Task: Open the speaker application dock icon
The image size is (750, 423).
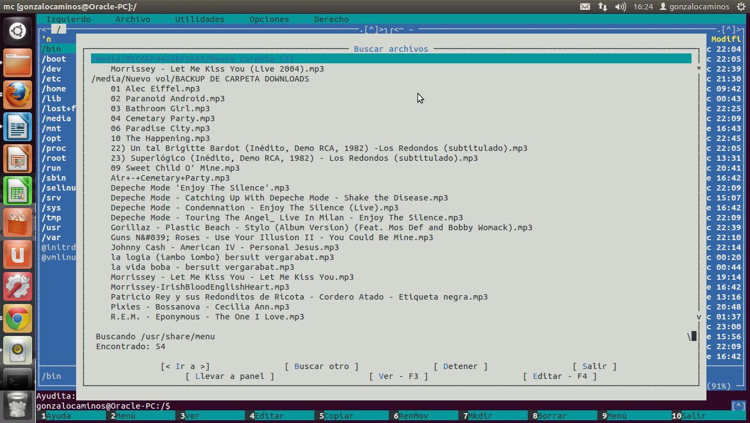Action: click(x=18, y=351)
